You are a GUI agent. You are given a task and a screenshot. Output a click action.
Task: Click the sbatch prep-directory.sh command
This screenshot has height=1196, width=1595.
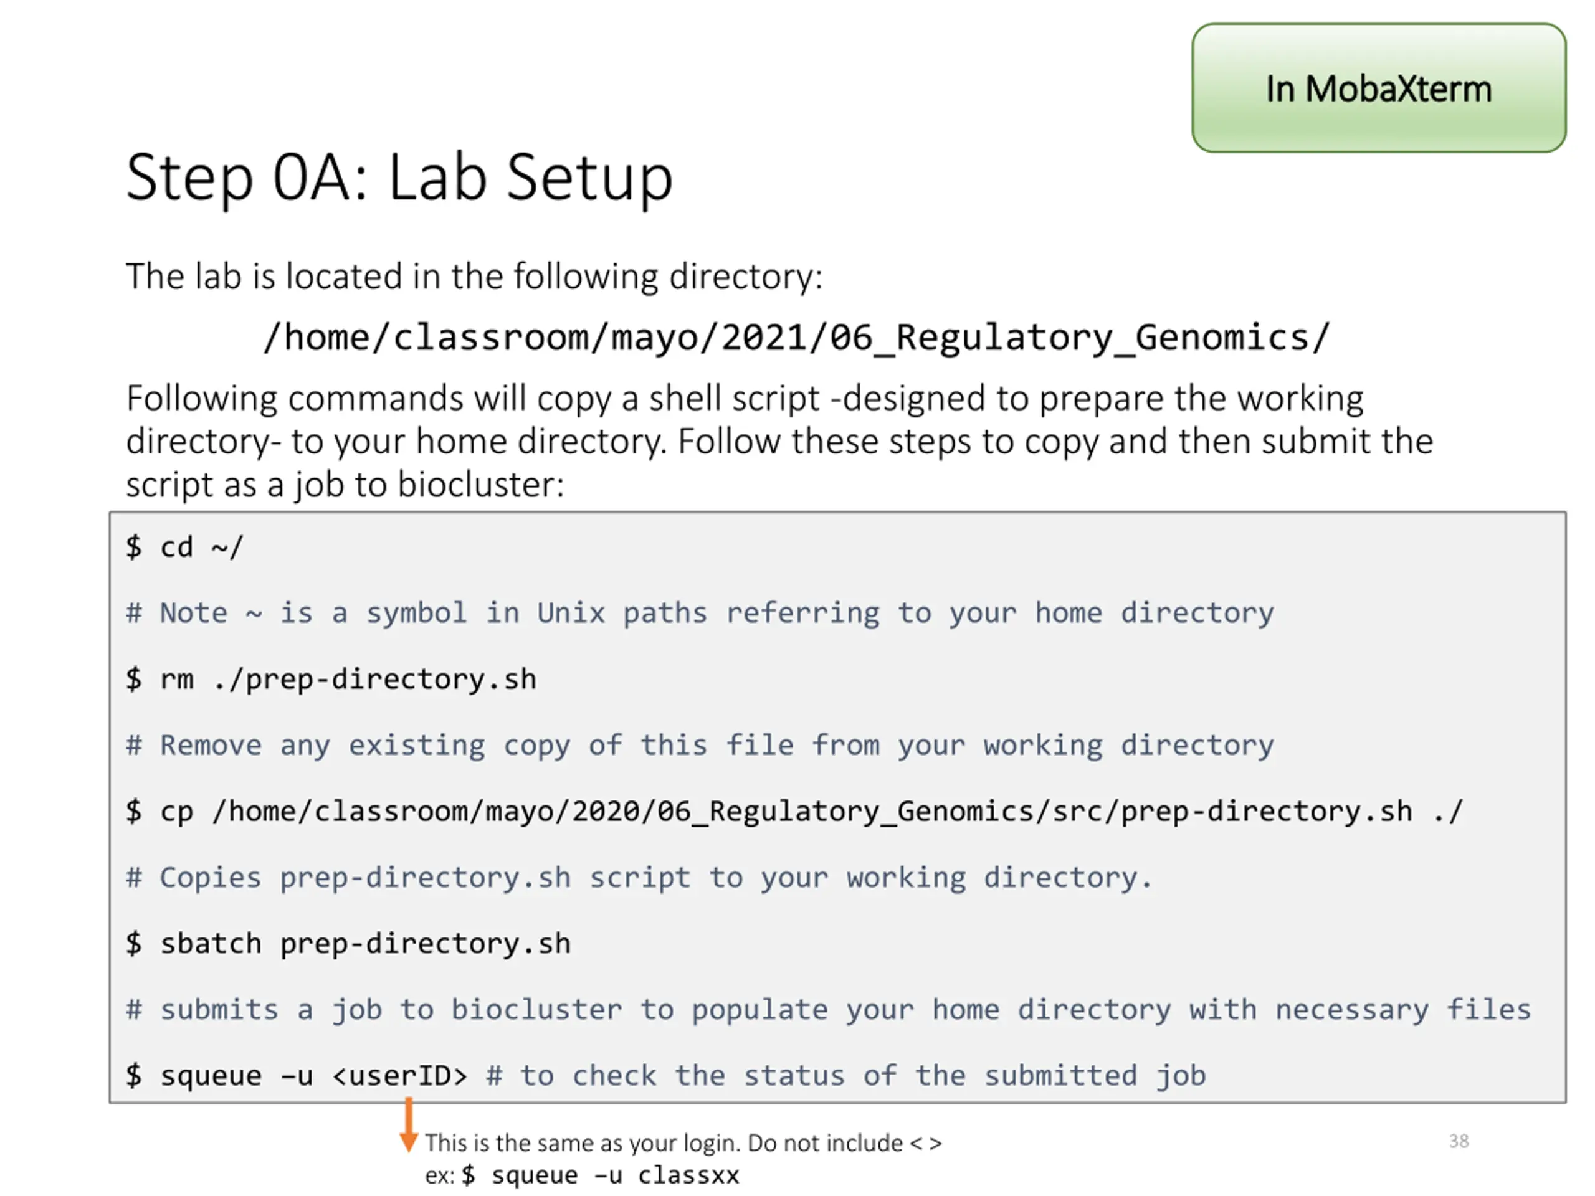point(348,943)
